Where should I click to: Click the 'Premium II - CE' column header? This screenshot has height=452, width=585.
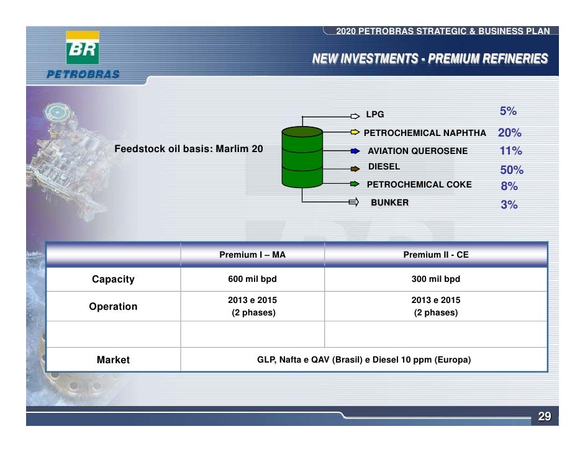click(436, 255)
